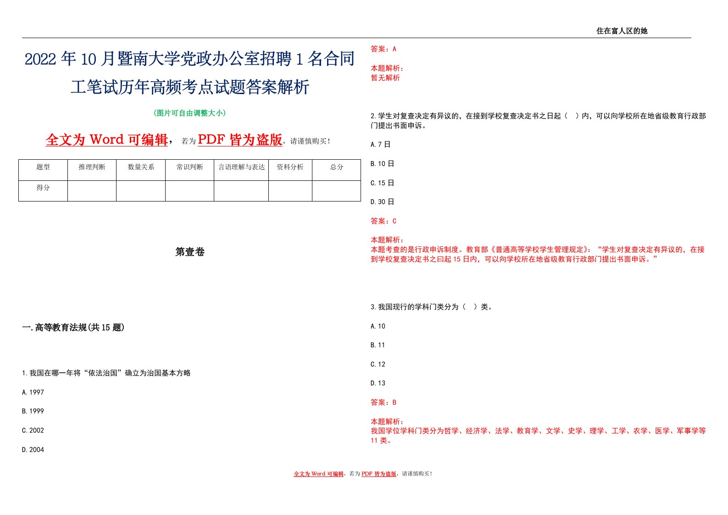
Task: Select the '得分' row label cell
Action: click(x=43, y=190)
